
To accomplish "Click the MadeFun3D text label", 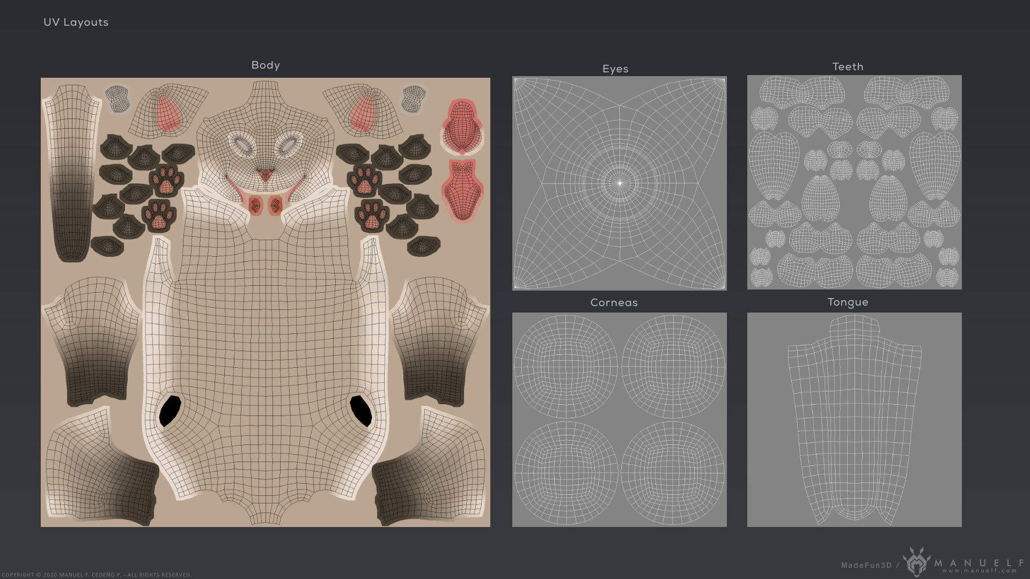I will pyautogui.click(x=866, y=565).
